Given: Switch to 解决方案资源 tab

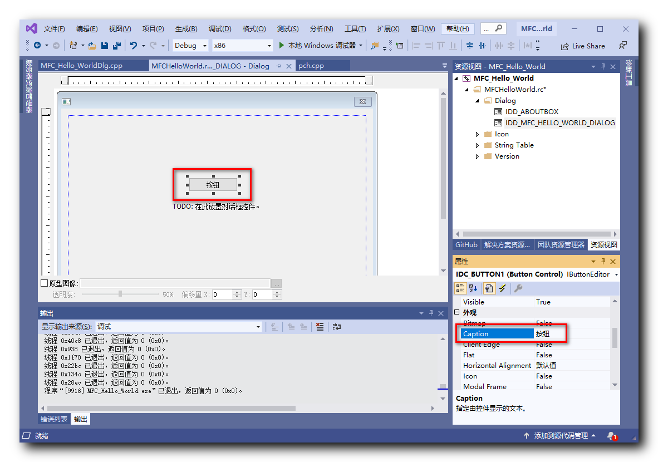Looking at the screenshot, I should tap(507, 245).
